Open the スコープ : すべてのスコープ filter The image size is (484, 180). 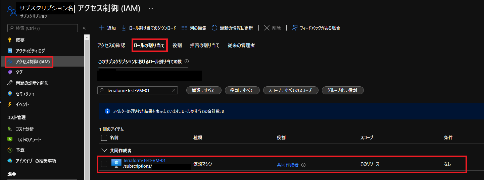(290, 90)
